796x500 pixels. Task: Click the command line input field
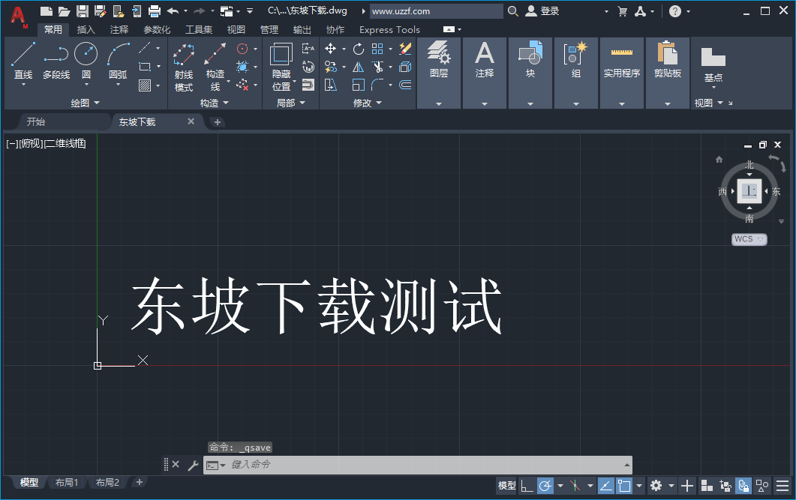(x=418, y=465)
